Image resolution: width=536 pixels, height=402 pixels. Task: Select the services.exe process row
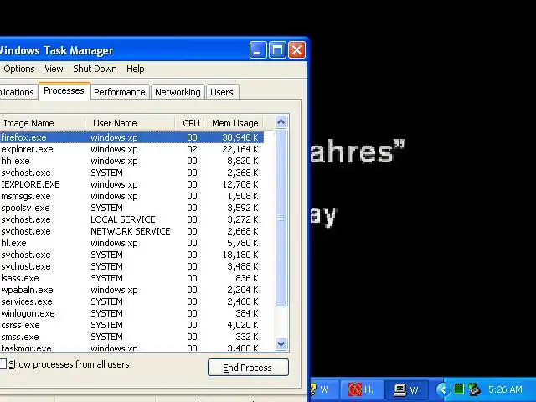coord(131,301)
